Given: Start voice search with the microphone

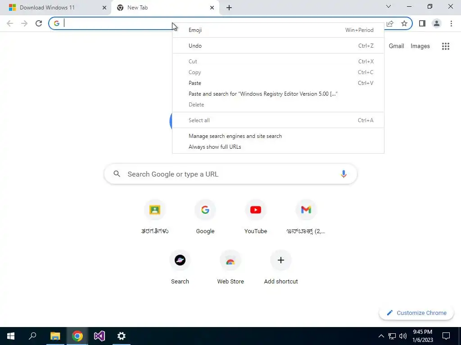Looking at the screenshot, I should click(x=343, y=174).
